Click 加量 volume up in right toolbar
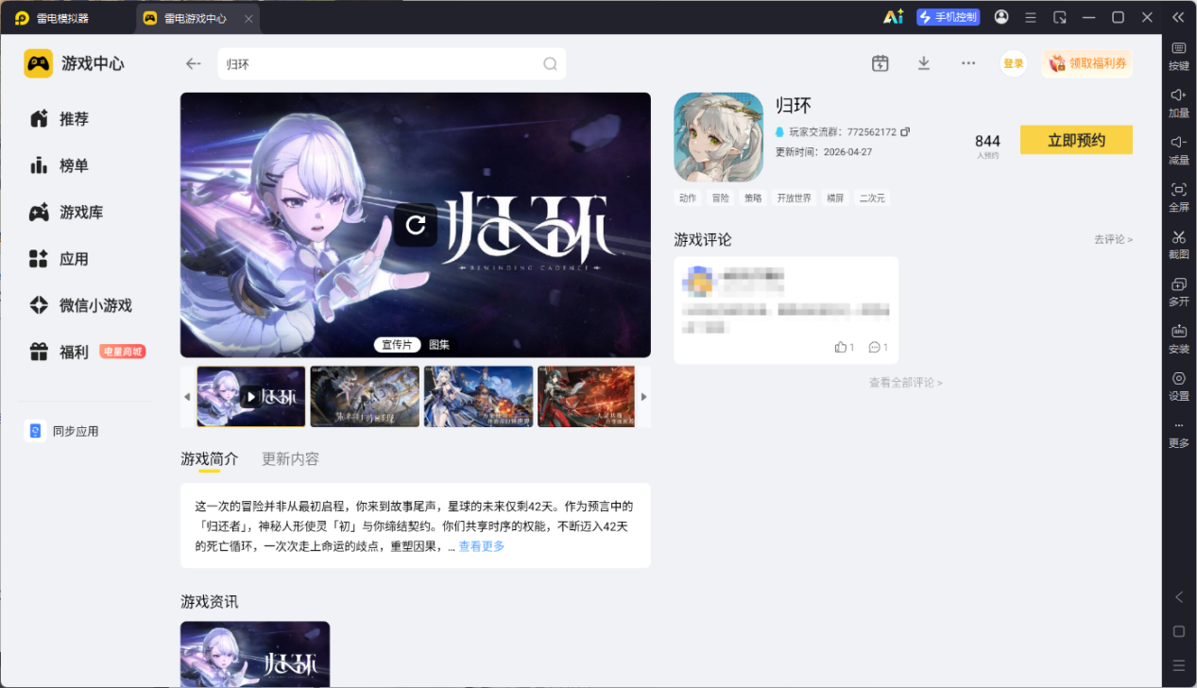This screenshot has width=1197, height=688. [1179, 104]
